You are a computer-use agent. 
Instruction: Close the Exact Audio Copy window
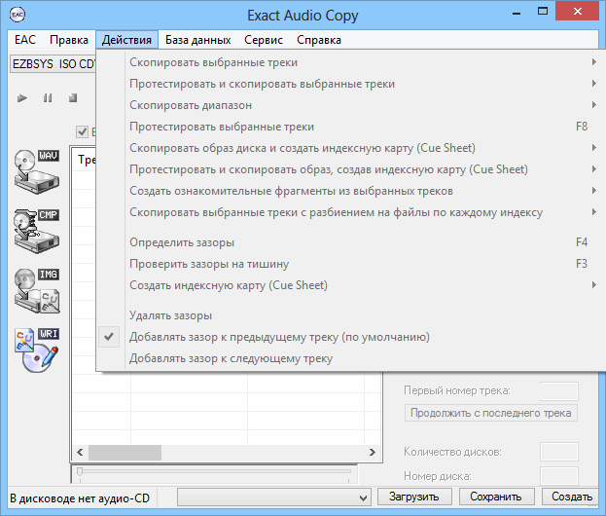(578, 12)
